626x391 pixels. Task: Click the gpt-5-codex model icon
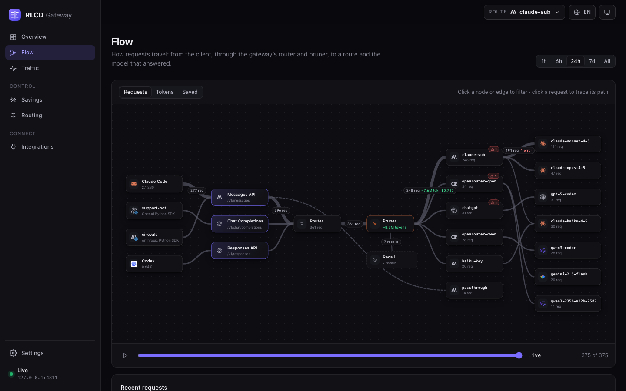click(x=543, y=197)
